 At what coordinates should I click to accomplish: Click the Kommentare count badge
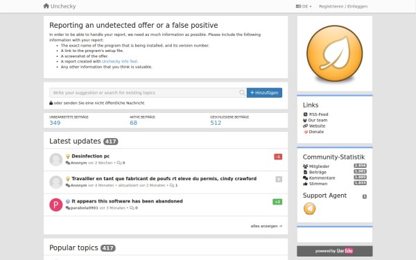click(360, 177)
